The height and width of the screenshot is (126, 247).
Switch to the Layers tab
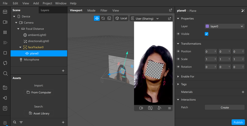pyautogui.click(x=45, y=10)
